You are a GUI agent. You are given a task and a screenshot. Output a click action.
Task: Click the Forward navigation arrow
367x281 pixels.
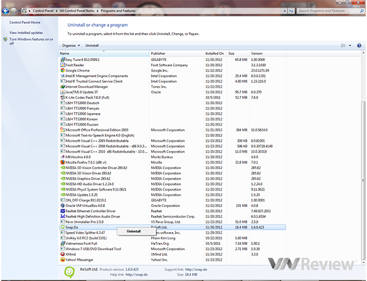click(x=13, y=11)
